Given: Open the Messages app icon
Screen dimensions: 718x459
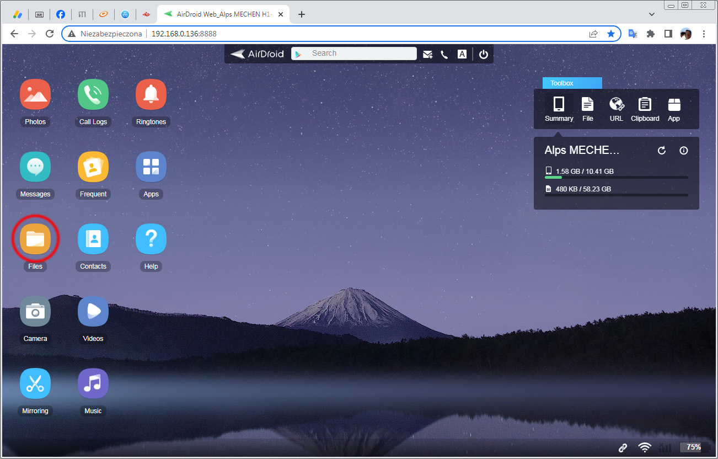Looking at the screenshot, I should (35, 167).
